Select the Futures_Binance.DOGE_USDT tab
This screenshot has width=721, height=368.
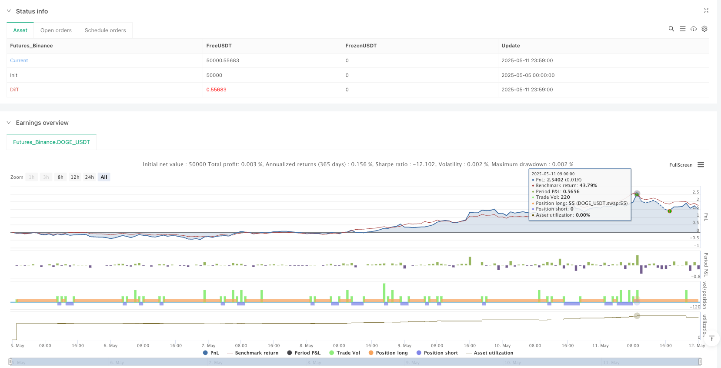pos(51,142)
